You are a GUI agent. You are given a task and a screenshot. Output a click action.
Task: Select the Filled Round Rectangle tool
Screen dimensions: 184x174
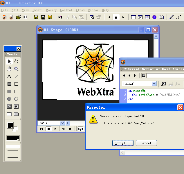(x=9, y=92)
